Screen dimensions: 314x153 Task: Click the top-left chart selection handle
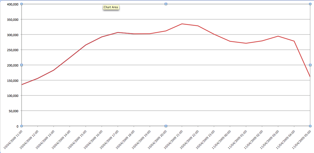click(21, 4)
